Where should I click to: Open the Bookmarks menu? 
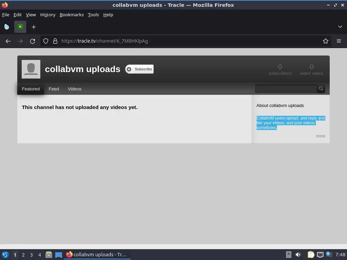pyautogui.click(x=72, y=15)
